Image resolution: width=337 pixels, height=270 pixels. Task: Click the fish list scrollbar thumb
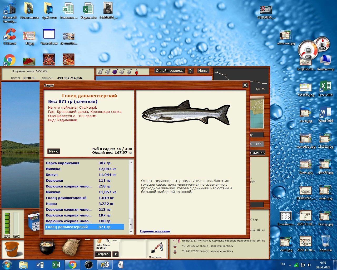(x=131, y=224)
